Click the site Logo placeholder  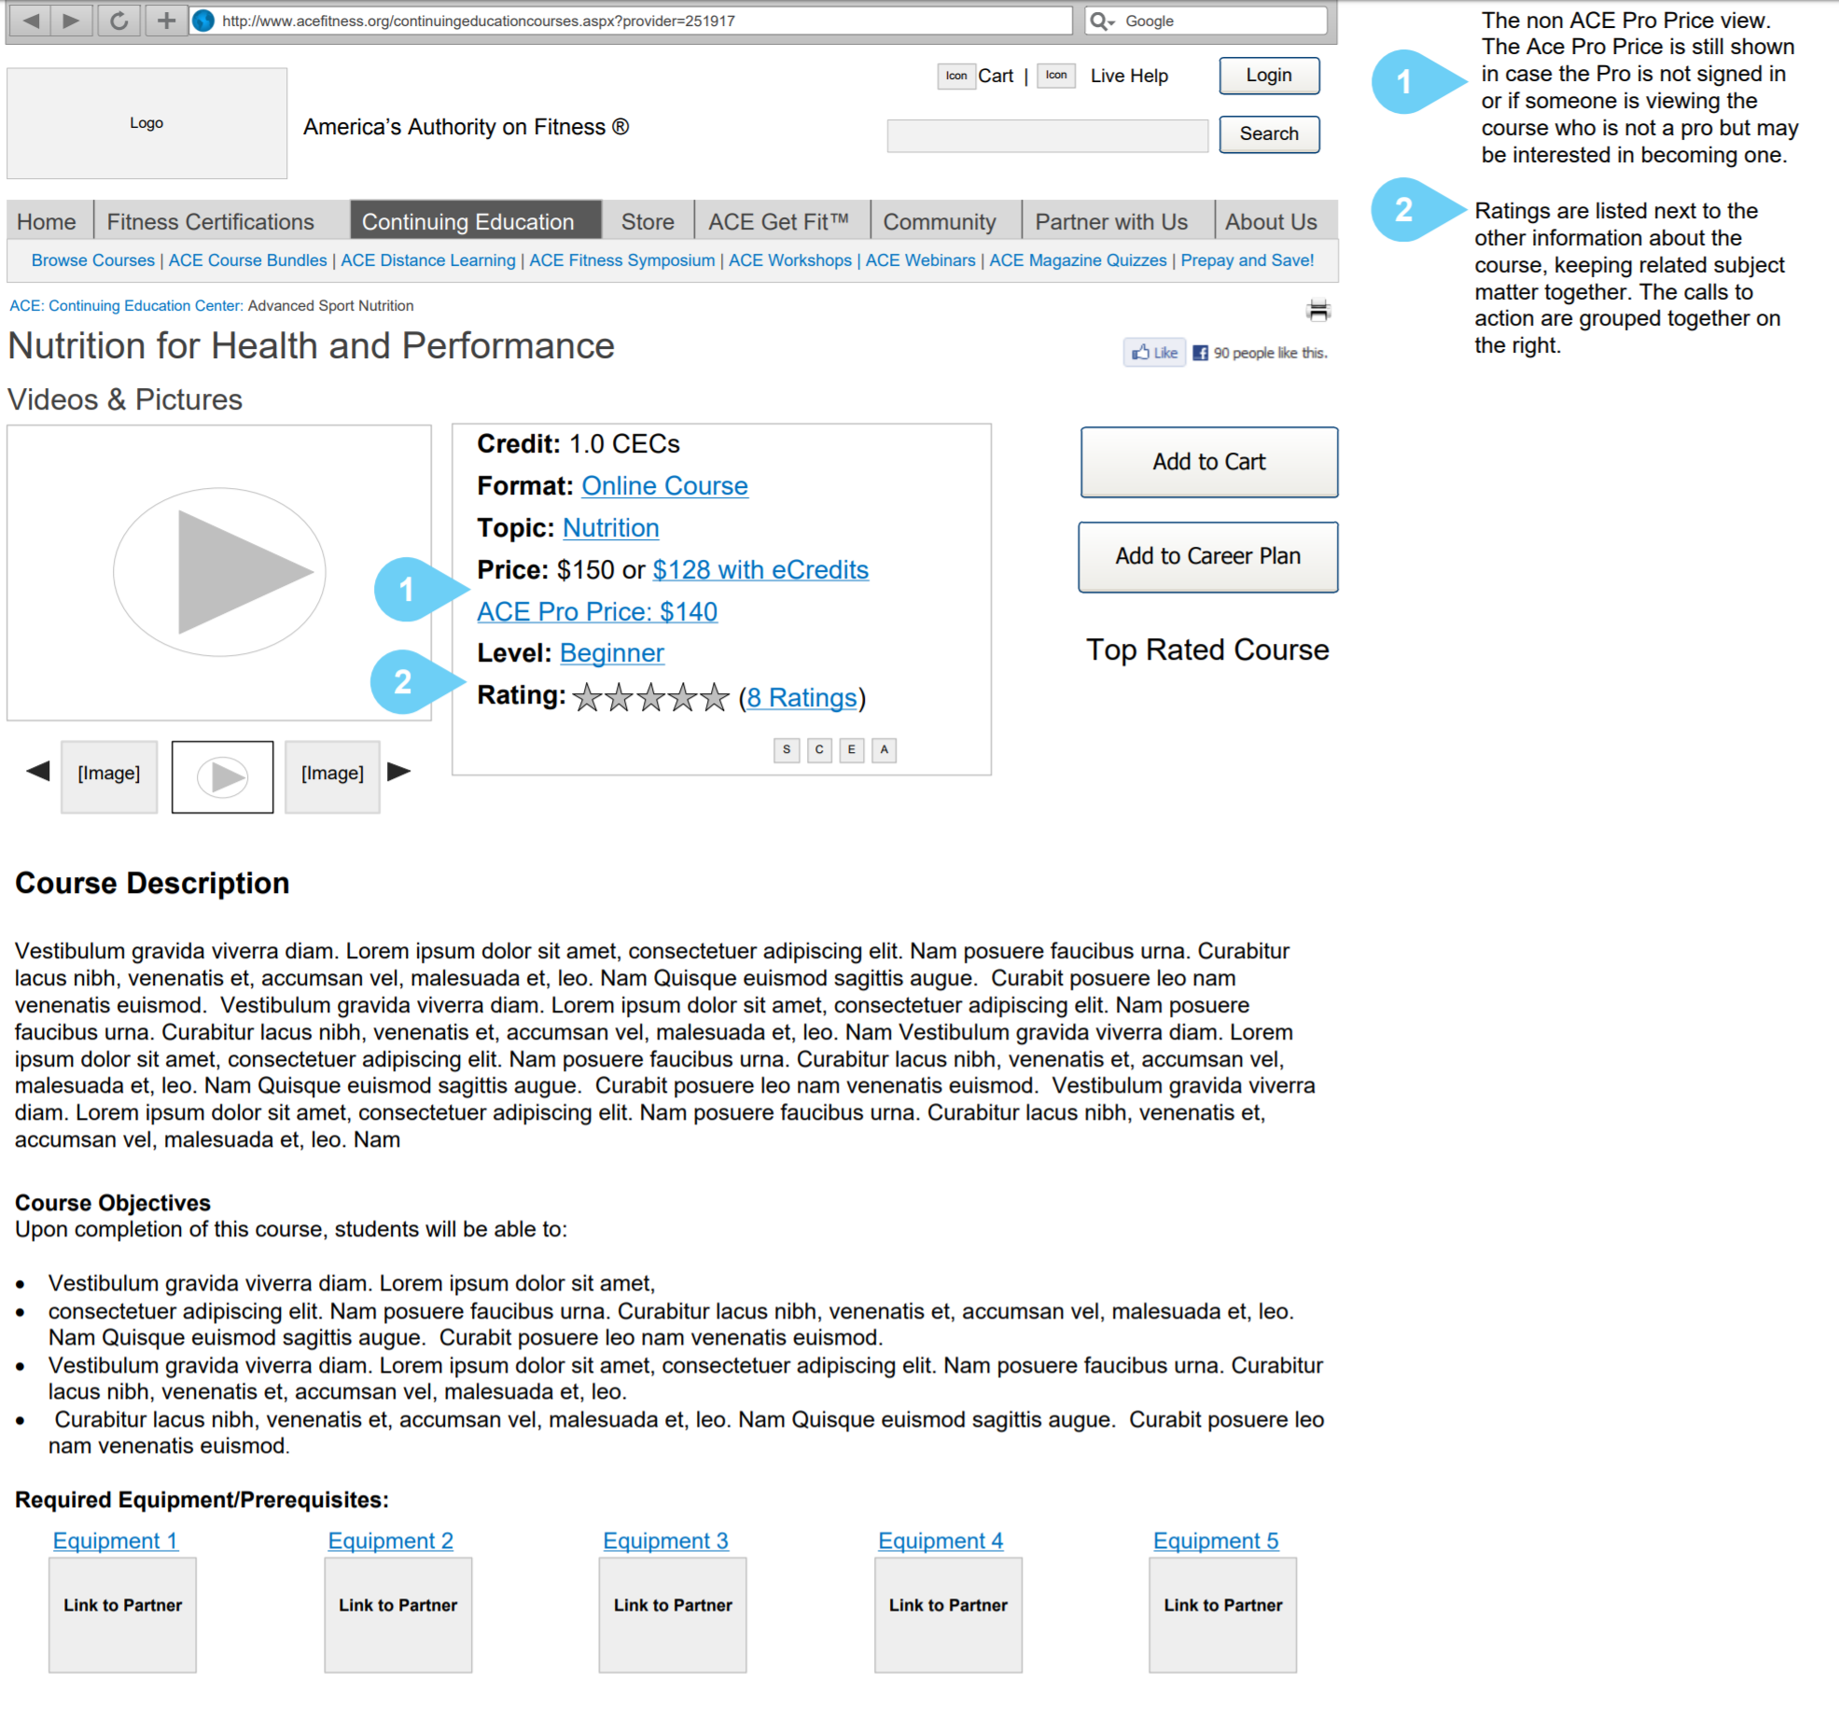(146, 123)
